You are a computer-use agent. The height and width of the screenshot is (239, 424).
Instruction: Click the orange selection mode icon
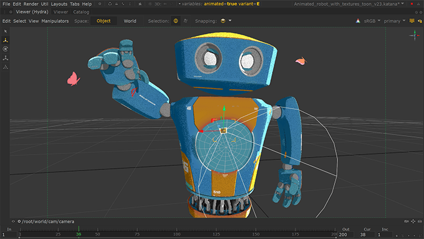(175, 21)
